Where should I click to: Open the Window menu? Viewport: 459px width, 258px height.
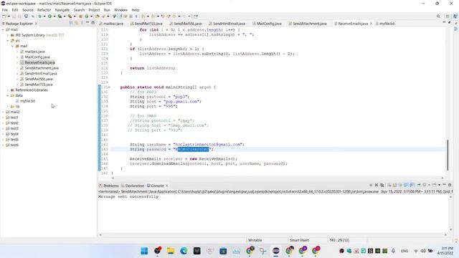click(120, 10)
